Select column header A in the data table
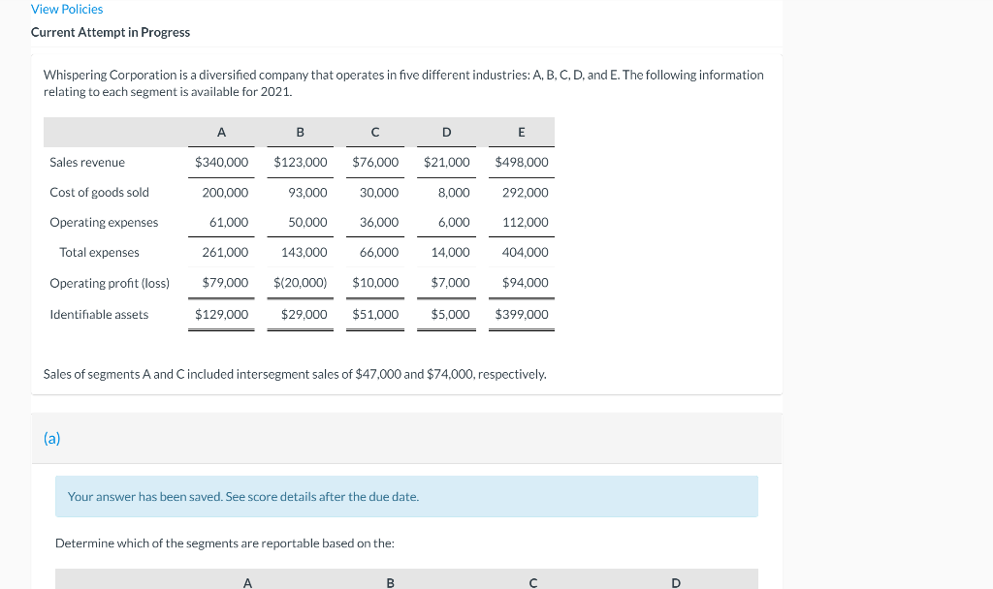The image size is (993, 589). point(221,132)
